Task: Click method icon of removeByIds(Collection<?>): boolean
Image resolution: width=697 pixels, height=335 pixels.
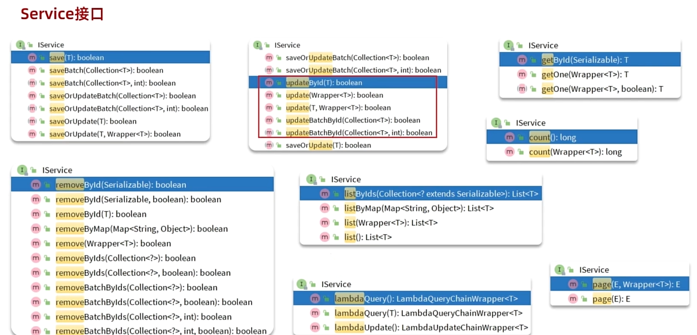Action: [35, 258]
